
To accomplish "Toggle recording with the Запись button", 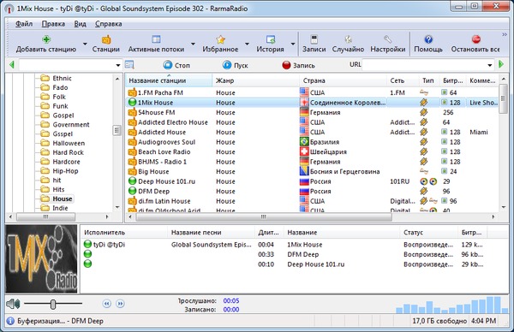I will 298,65.
